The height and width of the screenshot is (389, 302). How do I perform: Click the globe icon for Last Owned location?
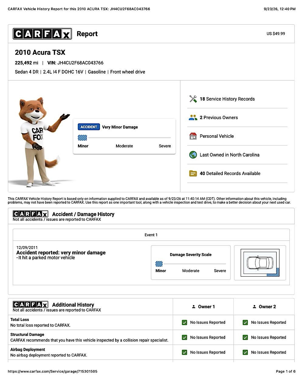click(193, 155)
